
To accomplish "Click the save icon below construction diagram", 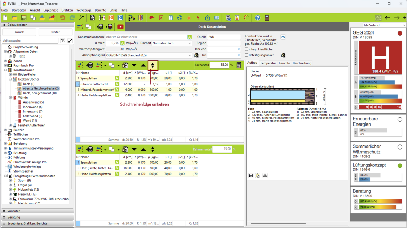I will tap(251, 175).
